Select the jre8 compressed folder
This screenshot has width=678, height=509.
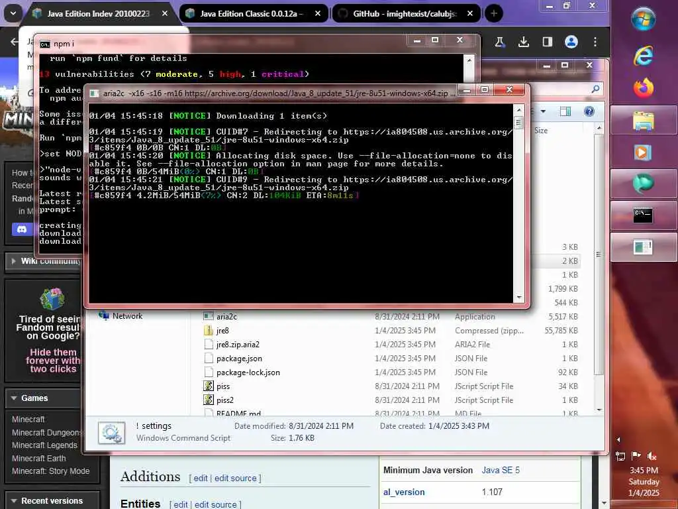coord(222,331)
